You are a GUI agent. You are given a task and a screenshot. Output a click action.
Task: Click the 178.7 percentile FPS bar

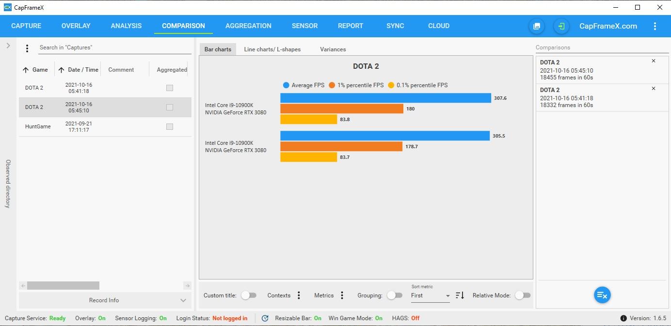point(341,146)
